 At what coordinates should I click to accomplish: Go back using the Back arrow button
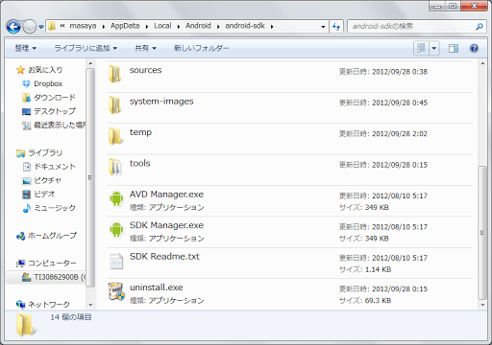point(13,27)
